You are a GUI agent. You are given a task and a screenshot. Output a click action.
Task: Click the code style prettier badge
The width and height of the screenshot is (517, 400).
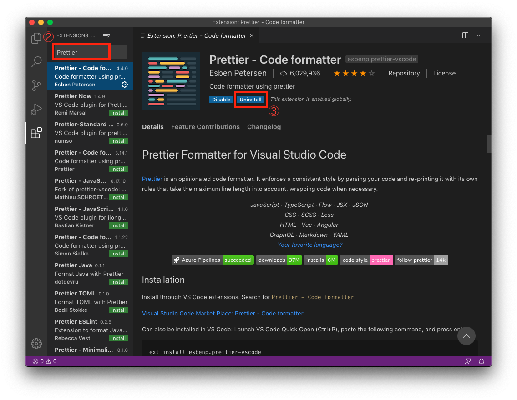pyautogui.click(x=366, y=260)
